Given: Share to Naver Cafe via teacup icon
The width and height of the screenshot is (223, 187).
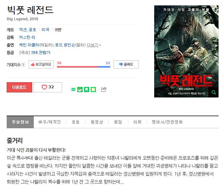Looking at the screenshot, I should click(x=80, y=90).
